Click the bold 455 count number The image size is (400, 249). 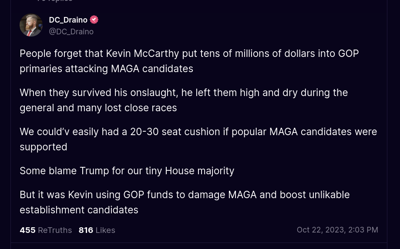pyautogui.click(x=27, y=230)
